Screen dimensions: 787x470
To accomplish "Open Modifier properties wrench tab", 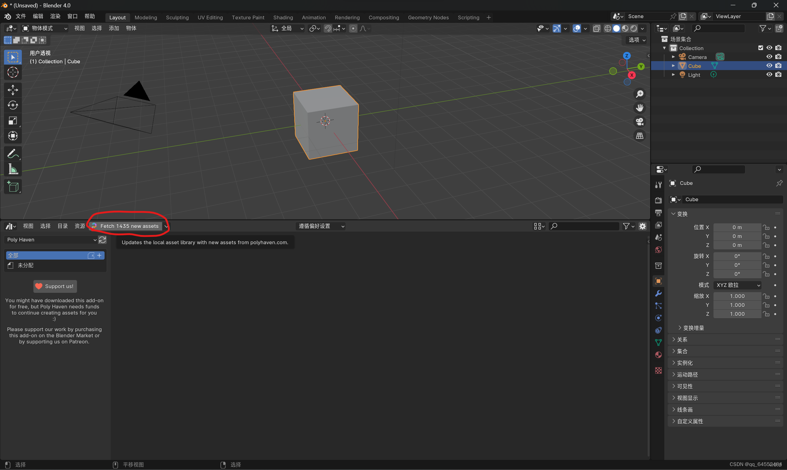I will (658, 293).
